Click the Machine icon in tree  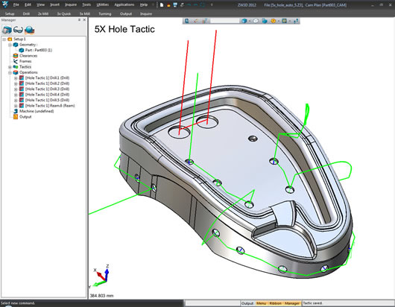(x=16, y=111)
